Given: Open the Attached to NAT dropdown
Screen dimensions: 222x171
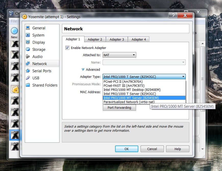Looking at the screenshot, I should click(x=119, y=55).
